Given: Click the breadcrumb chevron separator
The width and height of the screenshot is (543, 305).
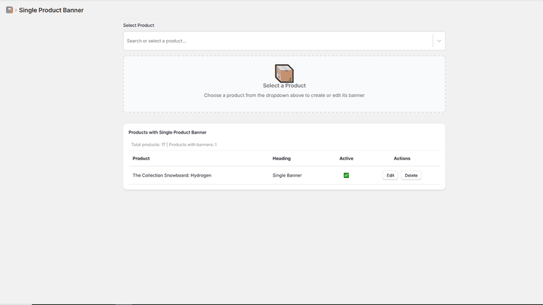Looking at the screenshot, I should click(x=16, y=10).
